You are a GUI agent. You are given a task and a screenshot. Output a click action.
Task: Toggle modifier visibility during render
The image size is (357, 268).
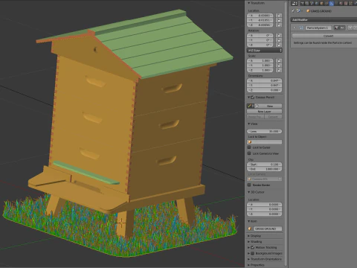pos(336,28)
